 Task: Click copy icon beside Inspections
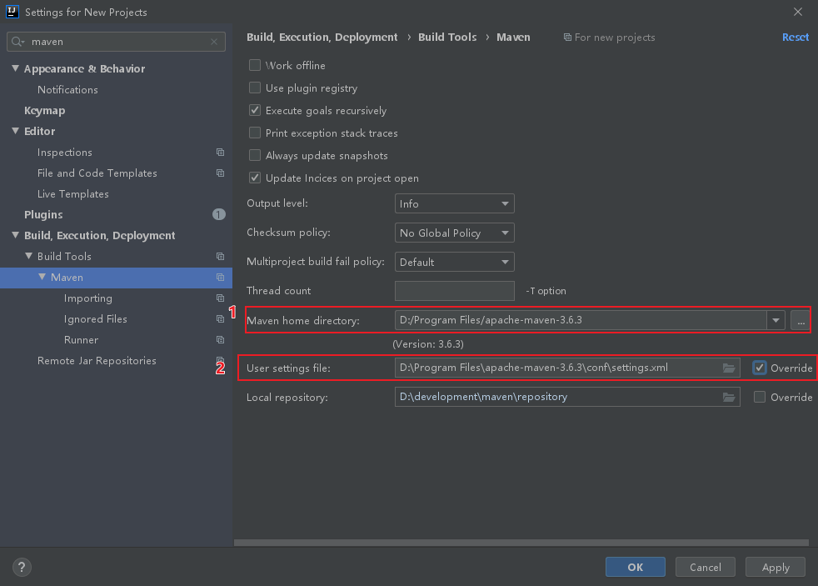[x=220, y=153]
